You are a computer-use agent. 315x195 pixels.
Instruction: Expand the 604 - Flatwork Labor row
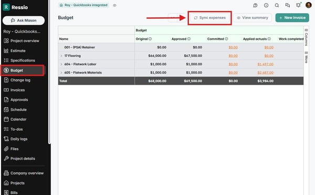pyautogui.click(x=61, y=64)
